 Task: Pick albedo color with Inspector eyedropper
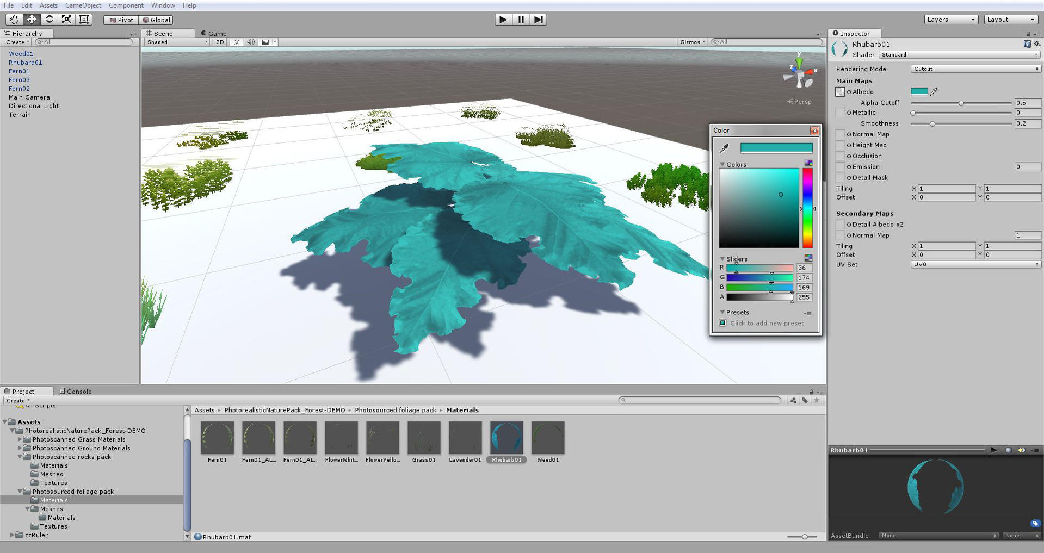934,92
